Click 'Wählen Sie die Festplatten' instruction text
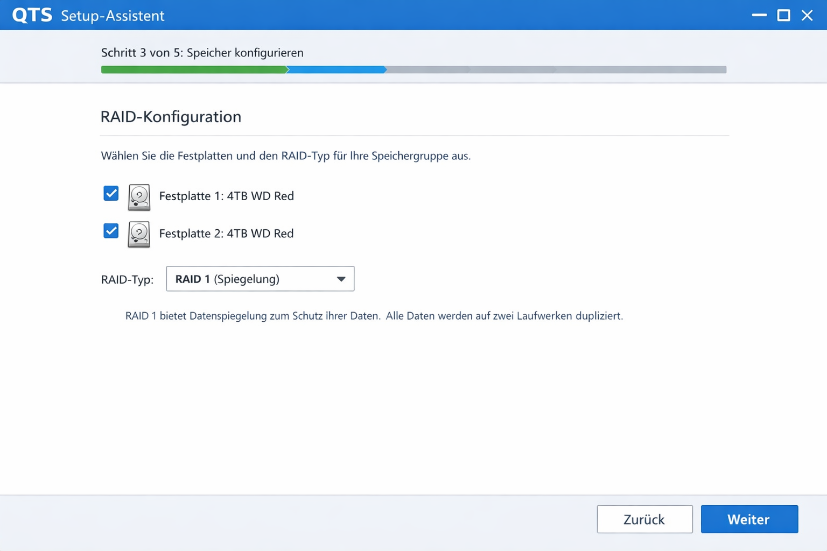The height and width of the screenshot is (551, 827). pyautogui.click(x=286, y=156)
